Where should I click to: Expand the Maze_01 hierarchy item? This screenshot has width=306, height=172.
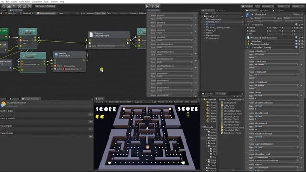205,30
